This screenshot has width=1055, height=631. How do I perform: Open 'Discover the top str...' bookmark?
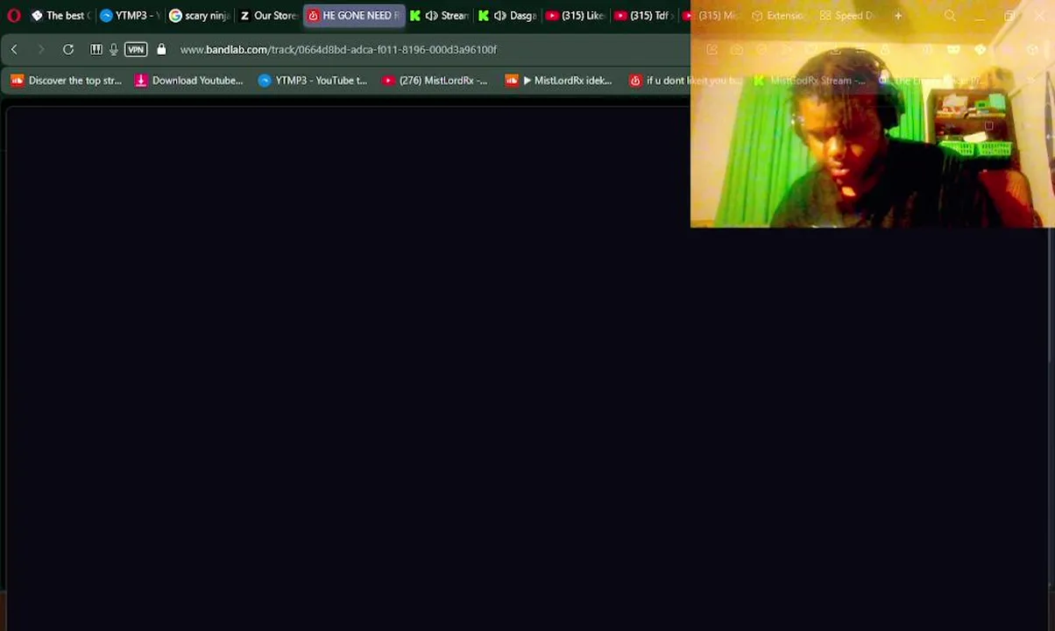(x=66, y=81)
